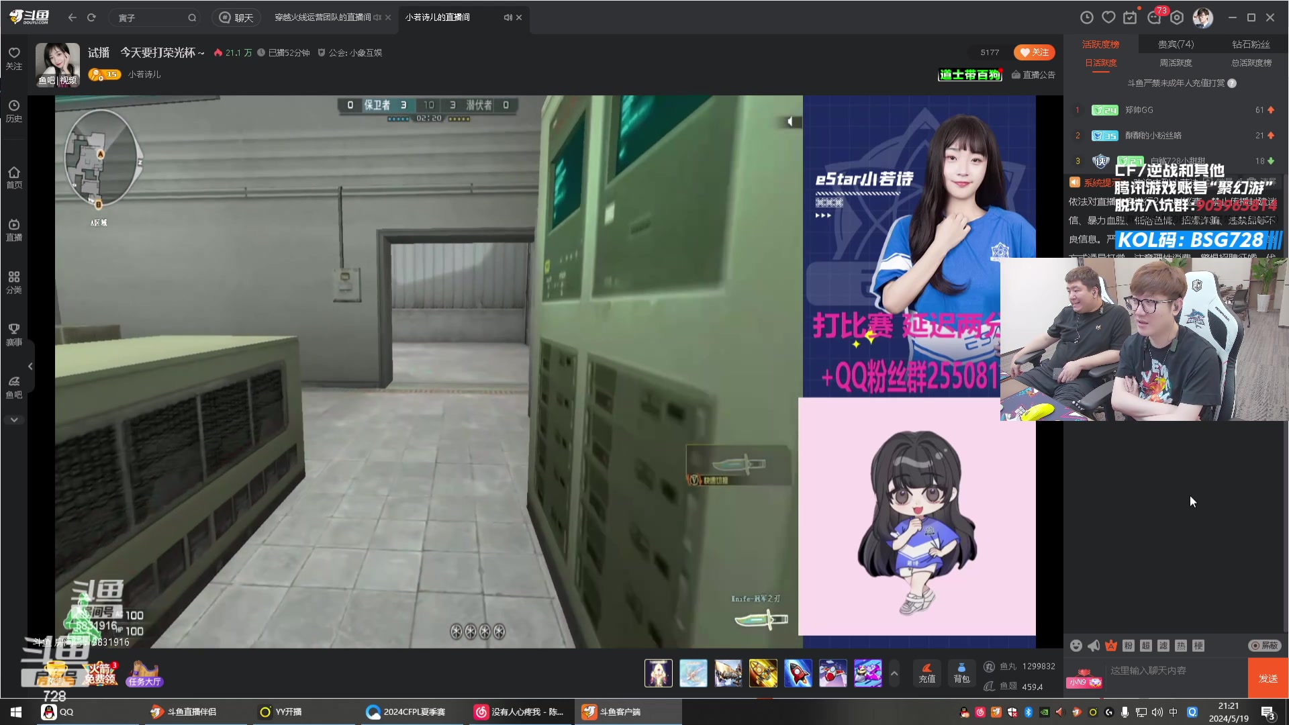Collapse sidebar with left arrow handle
This screenshot has width=1289, height=725.
[30, 367]
